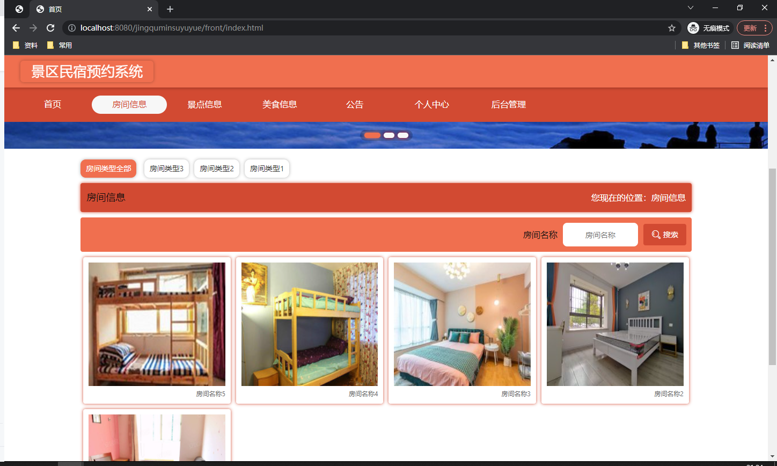This screenshot has width=777, height=466.
Task: Click the page vertical scrollbar thumb
Action: (x=773, y=267)
